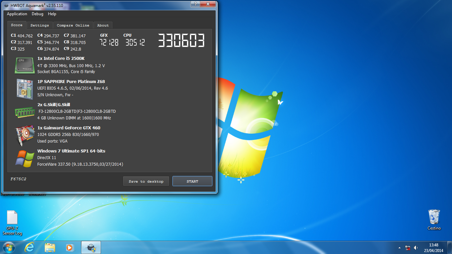452x254 pixels.
Task: Click '4 GB Unknown DIMM at 1600' line
Action: [x=74, y=118]
